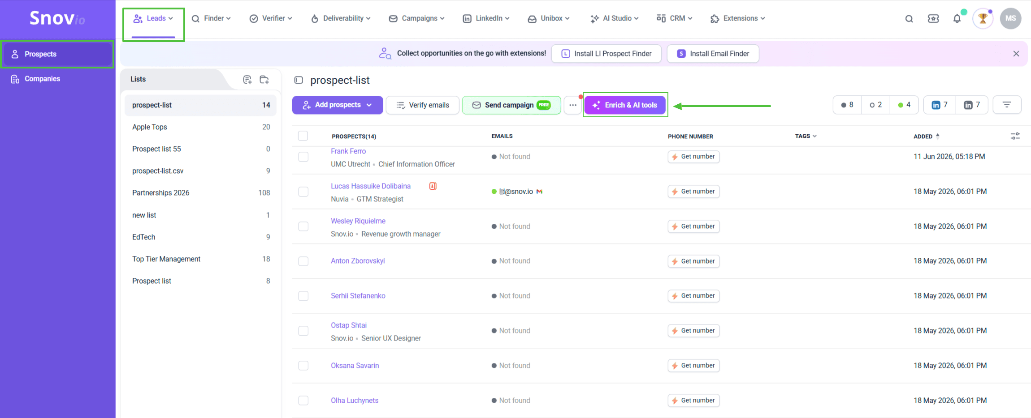Dismiss the extensions promo banner
The width and height of the screenshot is (1031, 418).
point(1016,54)
